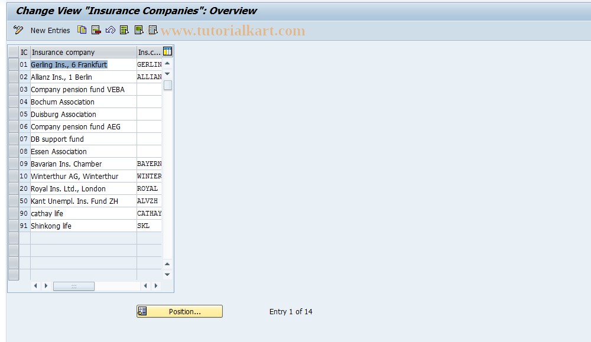Click the Essen Association field
The image size is (591, 342).
(x=83, y=151)
